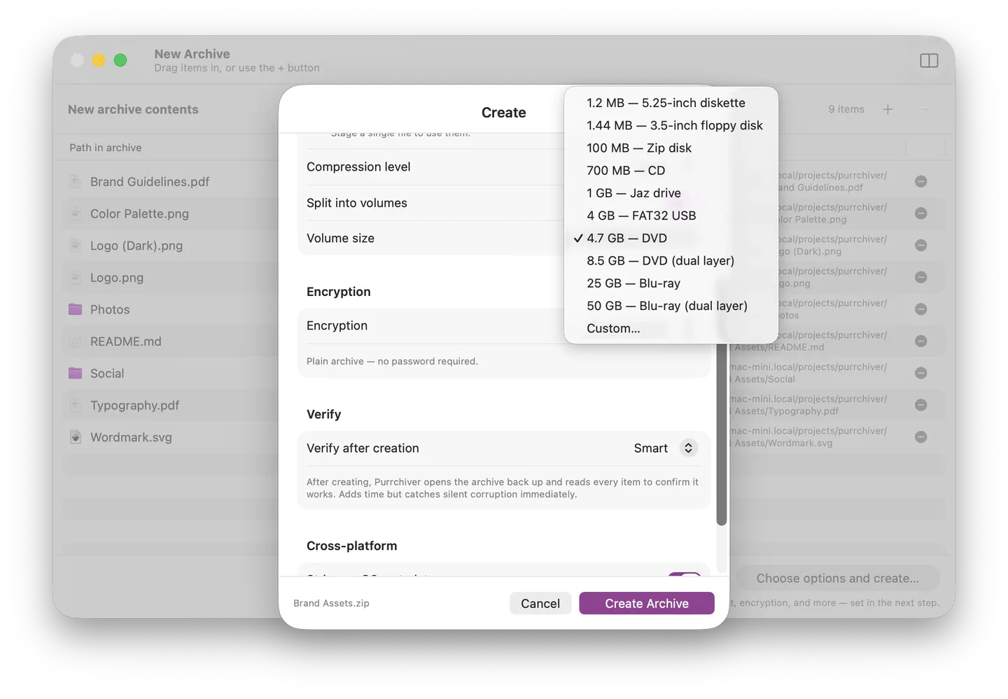Select the Logo.png row name

click(x=117, y=277)
